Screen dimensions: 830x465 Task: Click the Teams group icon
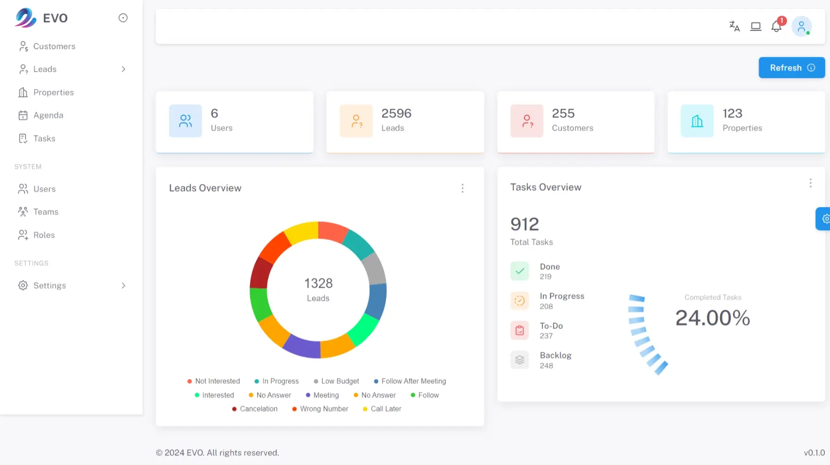pyautogui.click(x=23, y=212)
